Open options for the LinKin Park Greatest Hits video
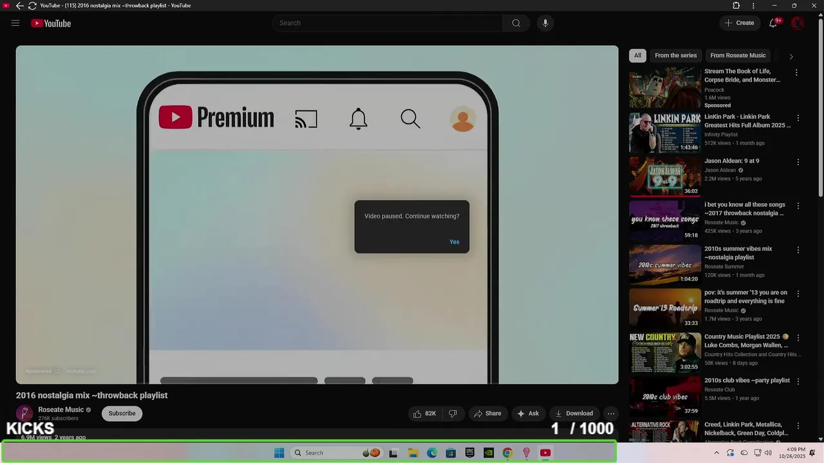The image size is (824, 463). click(x=798, y=118)
